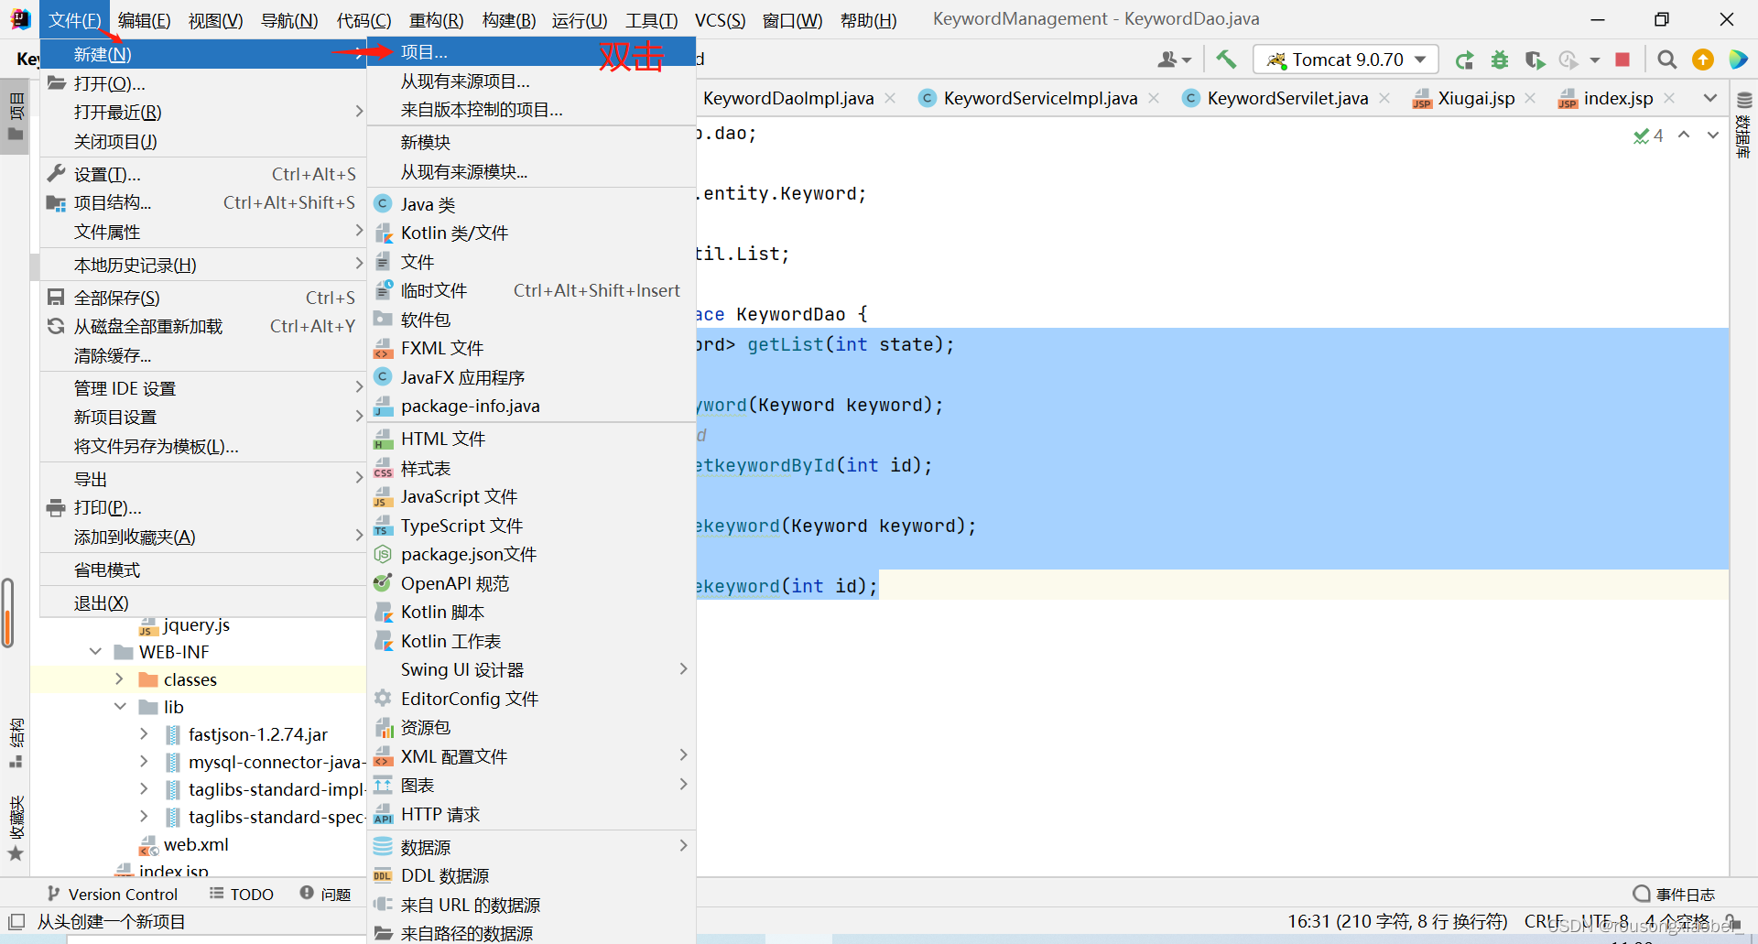This screenshot has height=944, width=1758.
Task: Click 从磁盘全部重新加载
Action: tap(203, 326)
